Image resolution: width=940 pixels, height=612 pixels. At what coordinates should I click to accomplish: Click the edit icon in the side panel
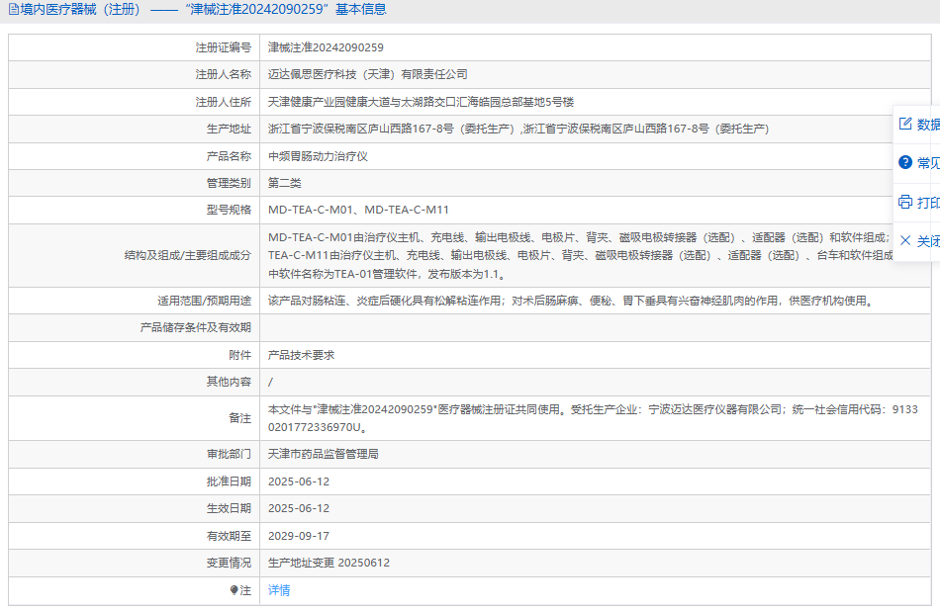(x=905, y=124)
